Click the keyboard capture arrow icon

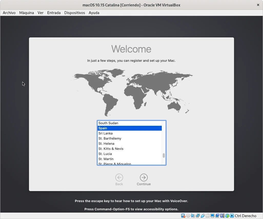tap(232, 216)
